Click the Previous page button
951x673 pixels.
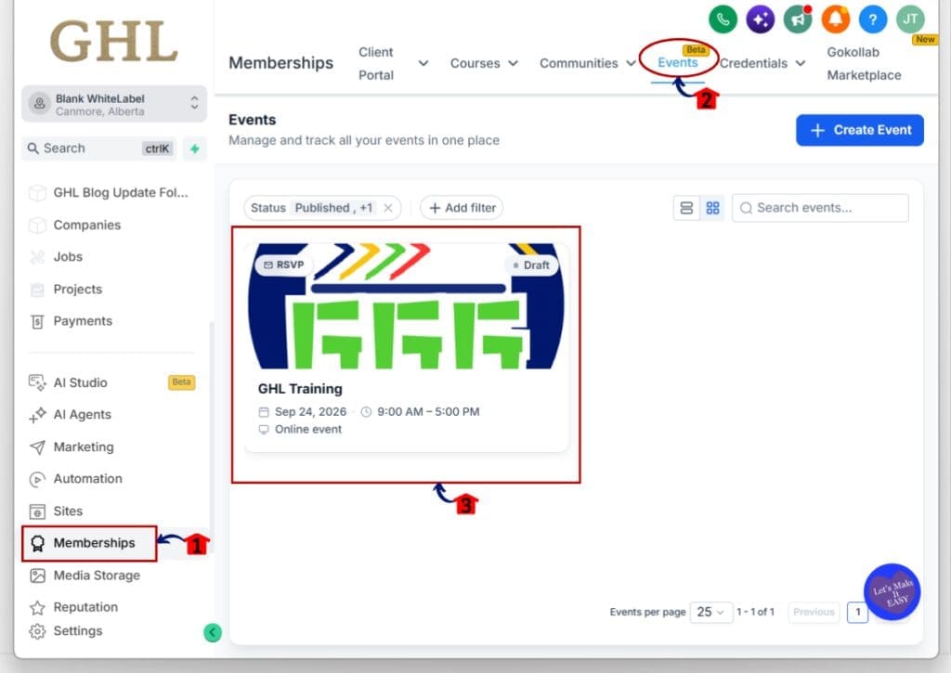click(814, 613)
